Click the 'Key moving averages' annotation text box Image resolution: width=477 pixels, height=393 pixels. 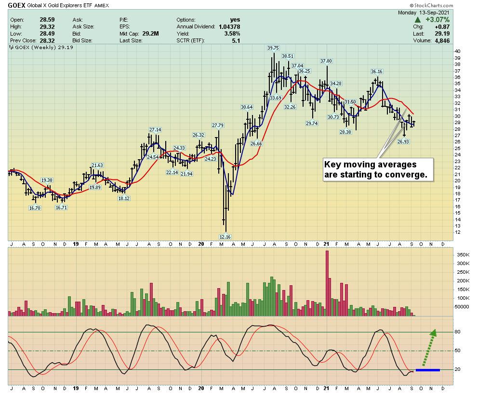[378, 170]
